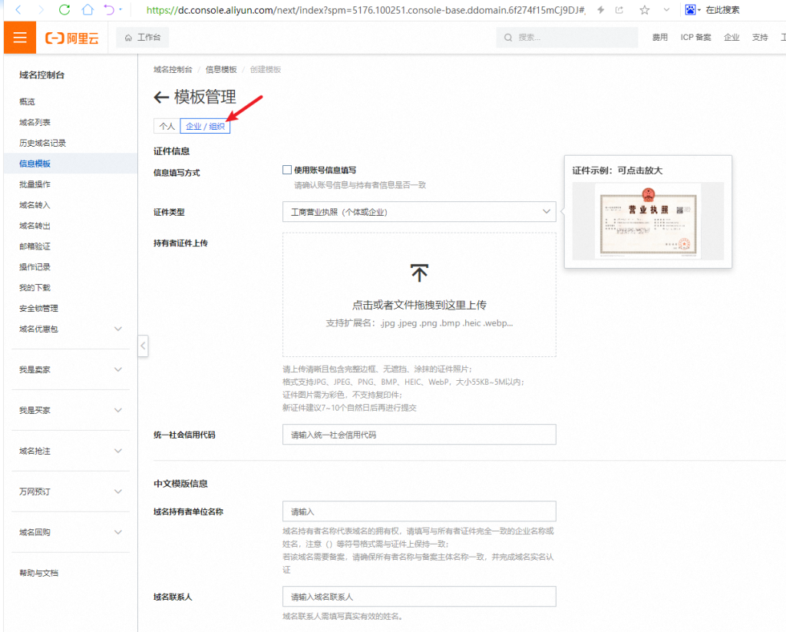This screenshot has height=632, width=786.
Task: Collapse the sidebar with the arrow handle
Action: pyautogui.click(x=143, y=346)
